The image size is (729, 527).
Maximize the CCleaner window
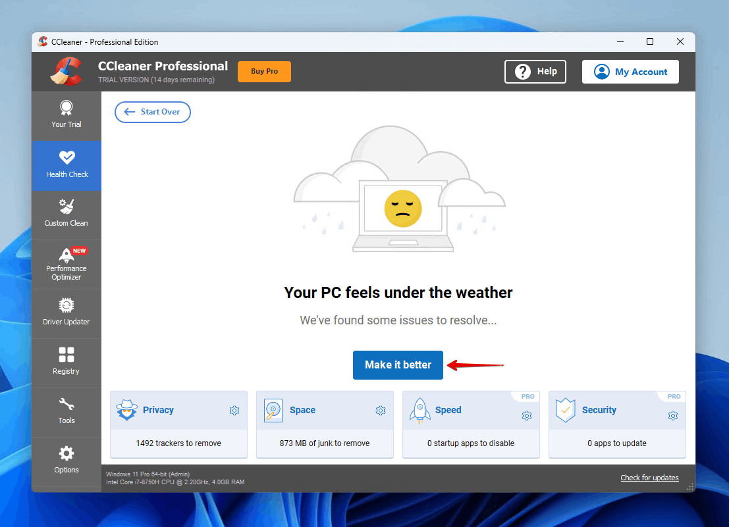pos(650,42)
